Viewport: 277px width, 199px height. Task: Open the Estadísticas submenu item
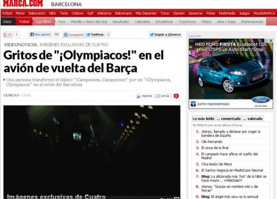(164, 21)
